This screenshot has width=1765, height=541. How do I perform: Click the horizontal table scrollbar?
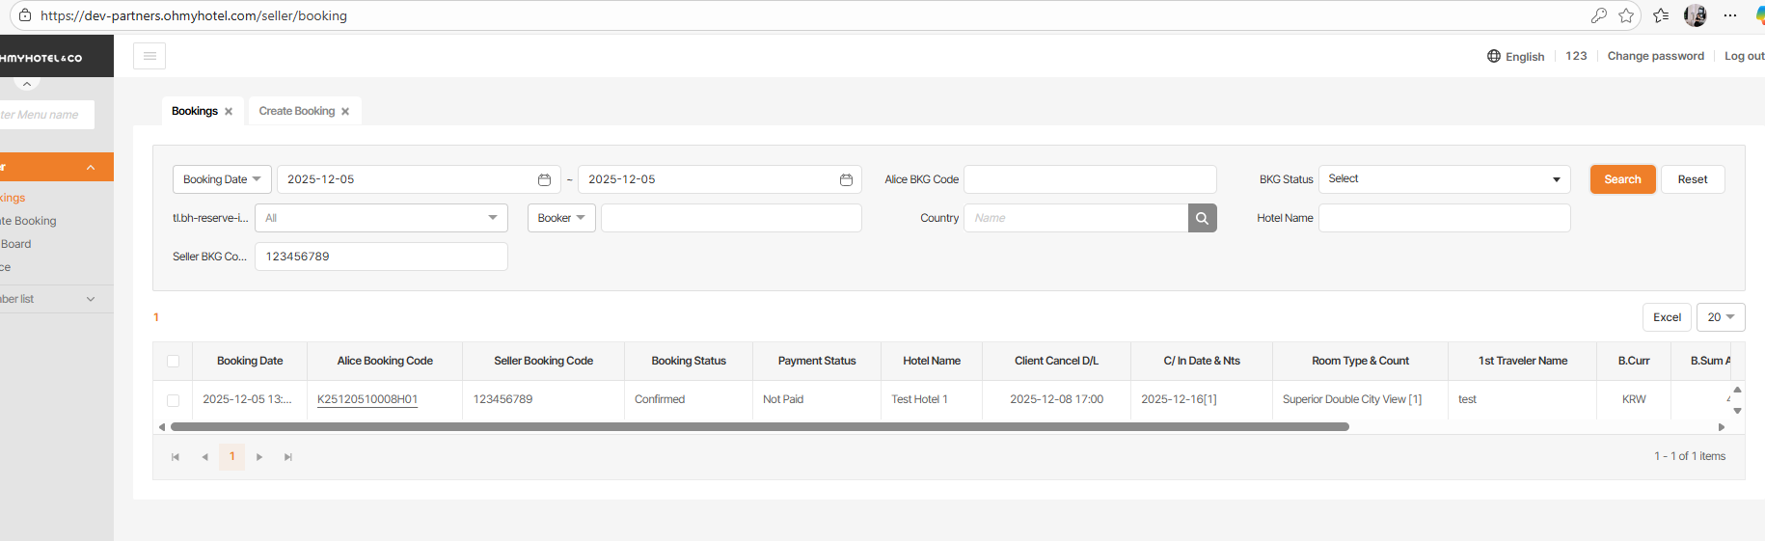(x=759, y=426)
